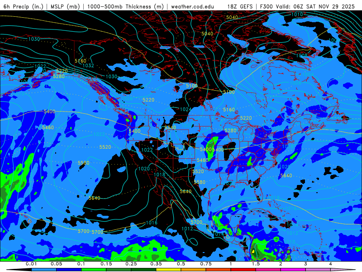Click '1000-500mb Thickness (m)' header text

(x=125, y=6)
